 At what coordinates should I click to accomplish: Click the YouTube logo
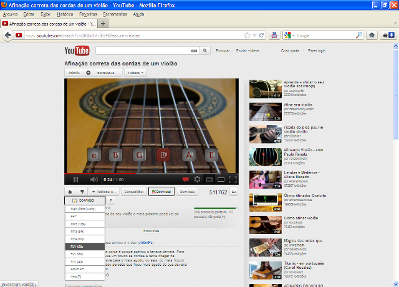pyautogui.click(x=77, y=50)
